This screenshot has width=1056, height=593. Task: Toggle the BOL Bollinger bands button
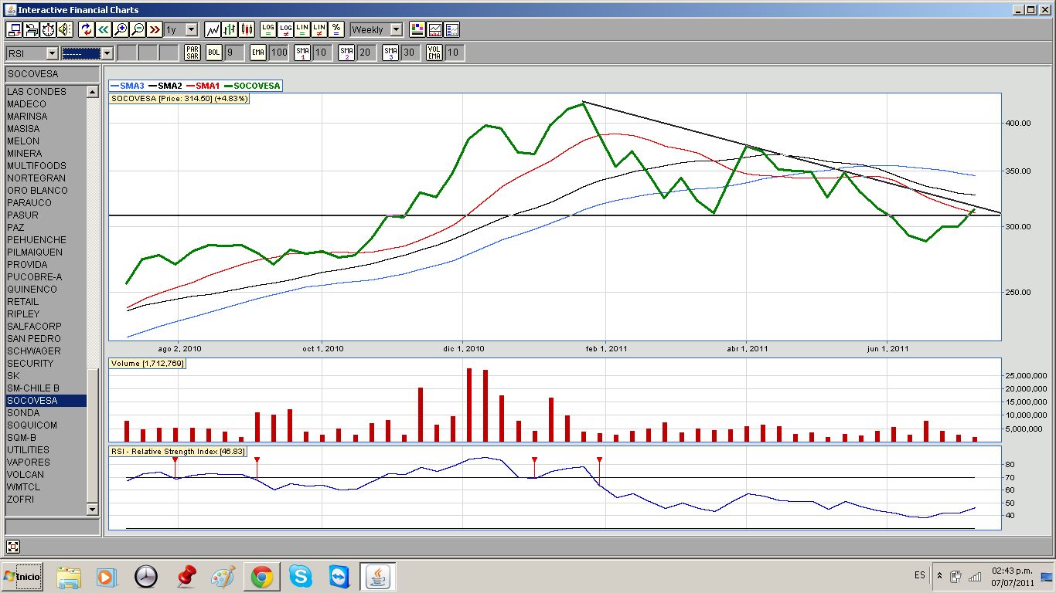[x=213, y=53]
